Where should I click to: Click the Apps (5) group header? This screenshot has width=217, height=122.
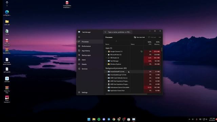coord(109,48)
